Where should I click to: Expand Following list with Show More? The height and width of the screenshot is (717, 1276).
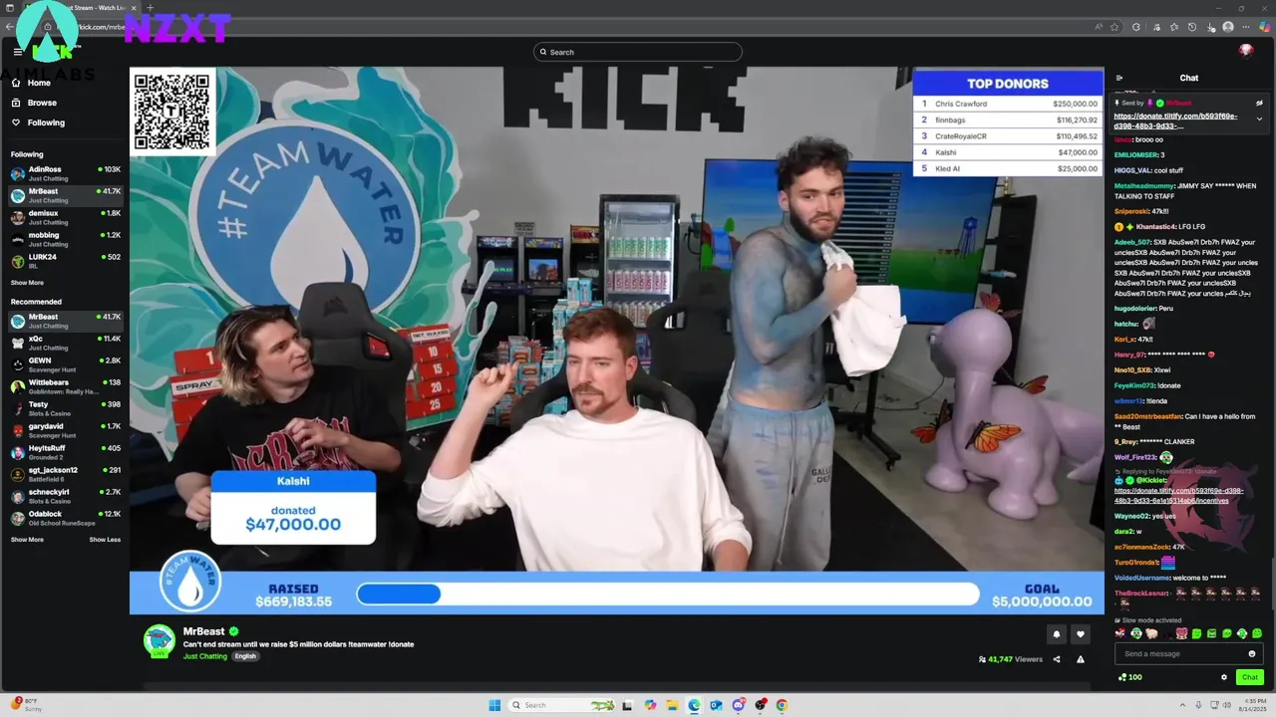pyautogui.click(x=27, y=283)
